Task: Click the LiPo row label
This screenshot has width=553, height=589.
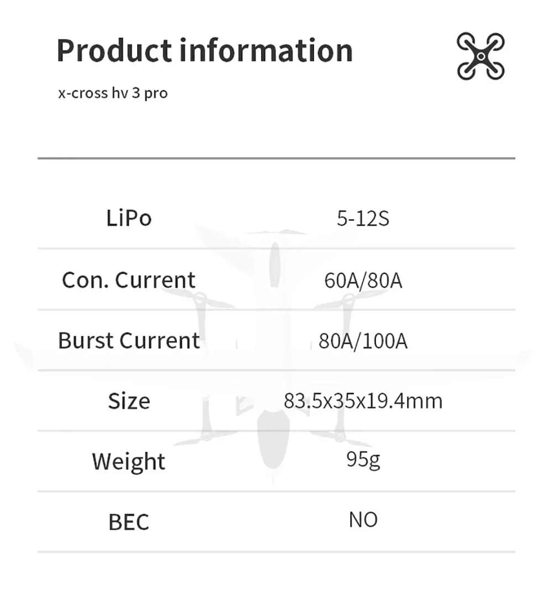Action: click(129, 218)
